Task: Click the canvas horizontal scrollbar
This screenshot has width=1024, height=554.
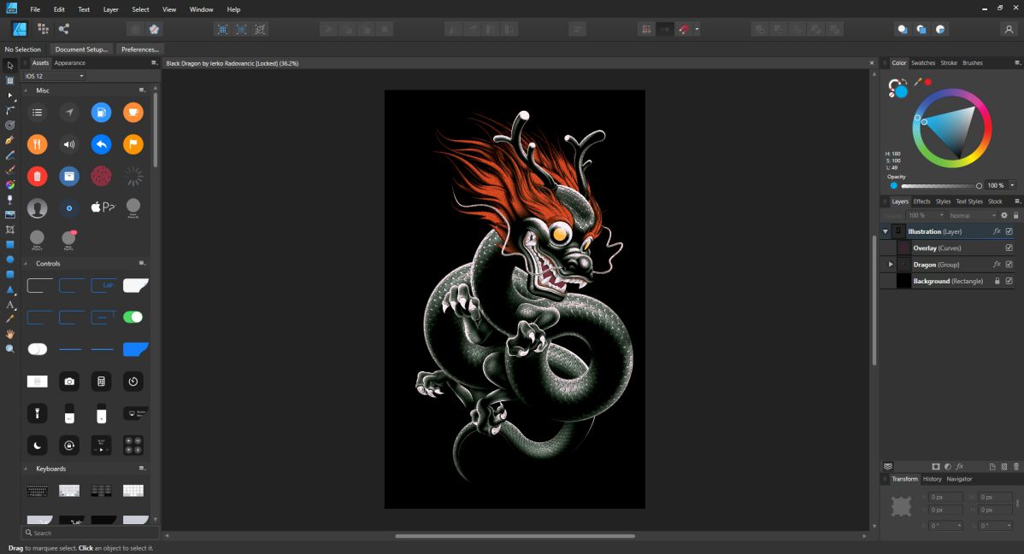Action: (515, 536)
